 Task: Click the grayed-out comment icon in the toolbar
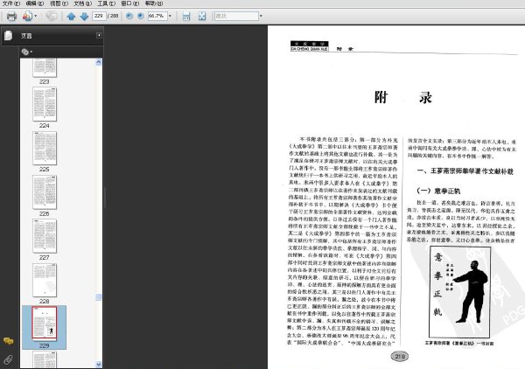[52, 16]
